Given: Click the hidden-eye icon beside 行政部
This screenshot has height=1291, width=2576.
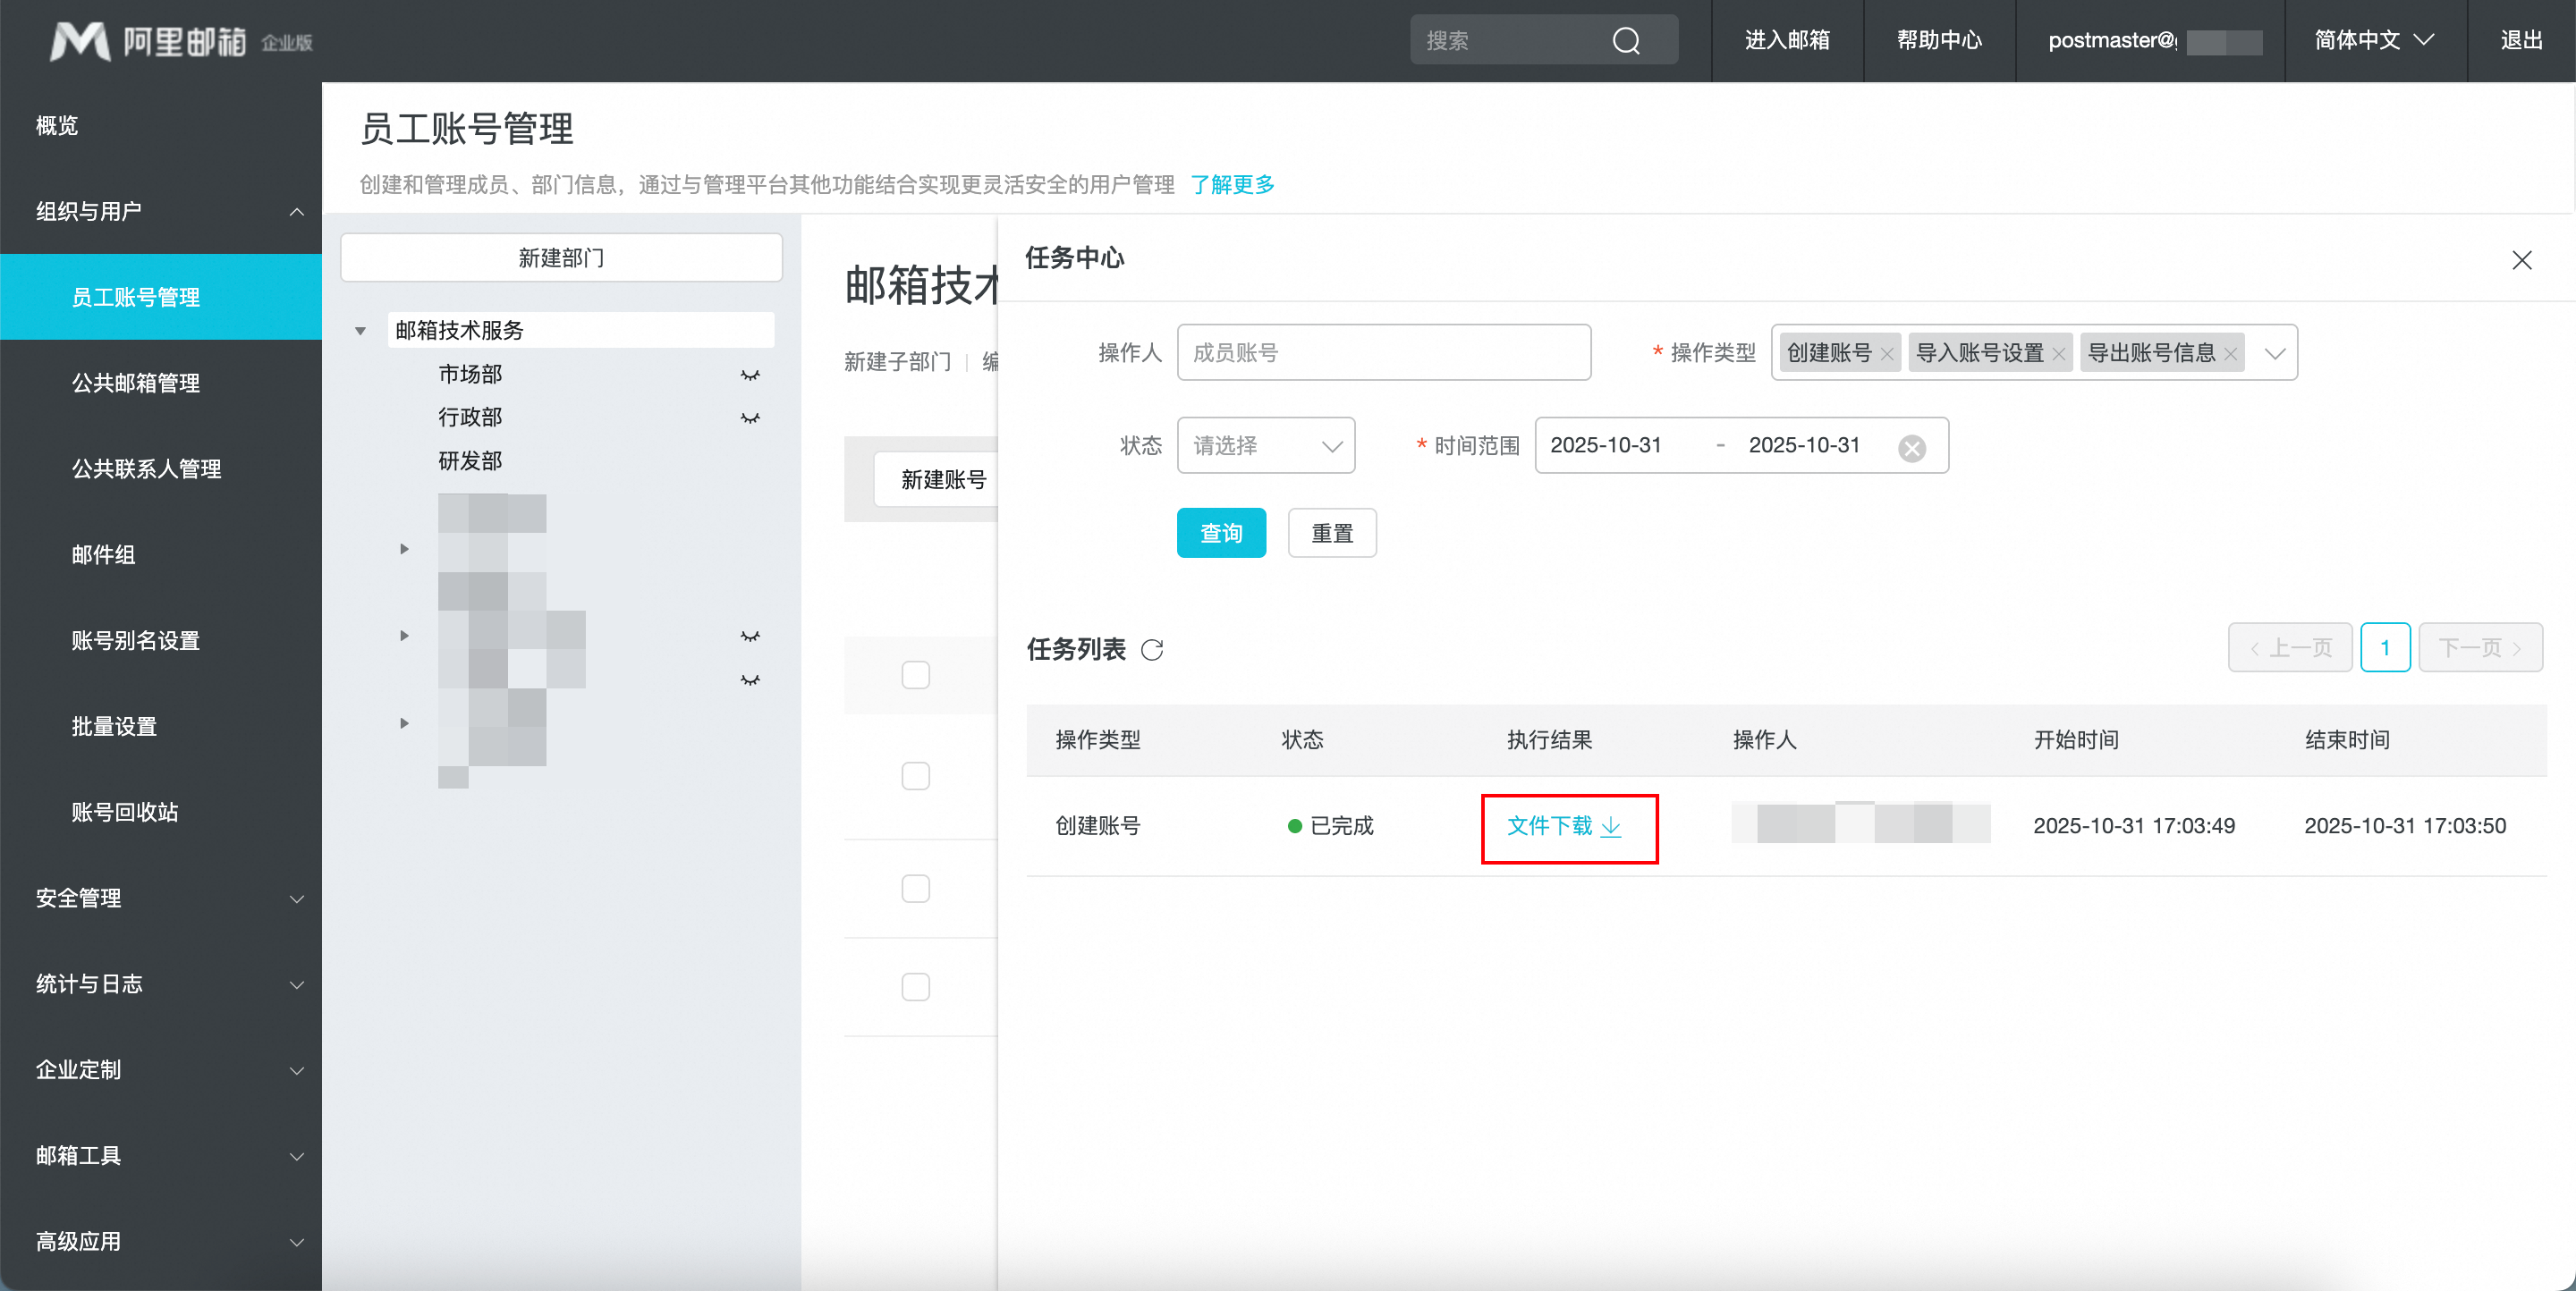Looking at the screenshot, I should [750, 418].
